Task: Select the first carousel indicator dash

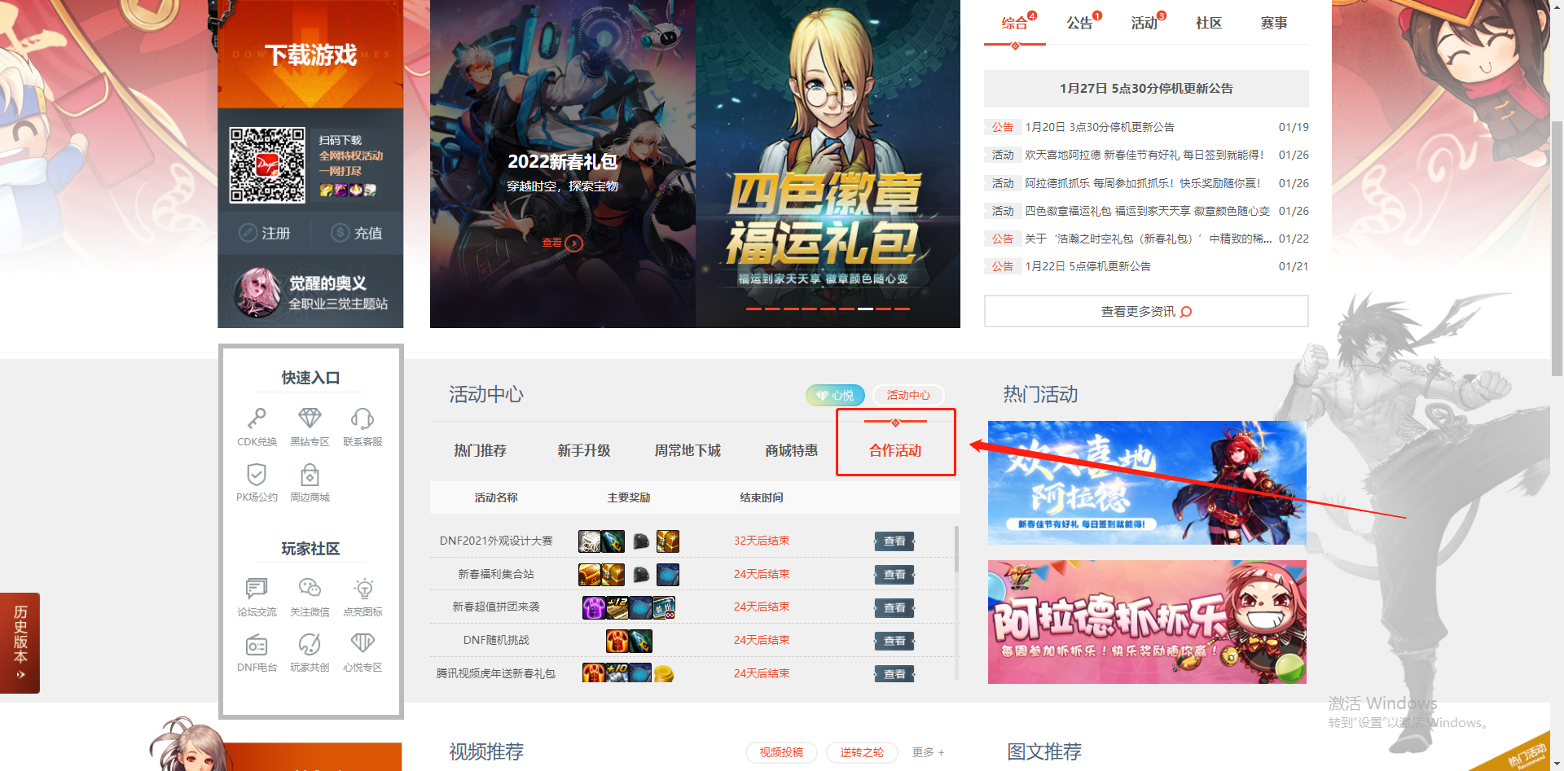Action: click(753, 309)
